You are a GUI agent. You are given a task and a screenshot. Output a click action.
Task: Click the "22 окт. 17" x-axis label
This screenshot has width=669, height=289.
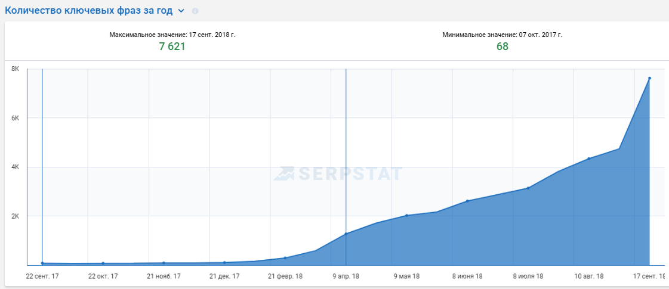coord(103,276)
